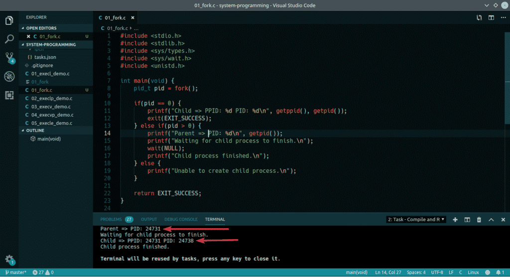The image size is (510, 277).
Task: Maximize the terminal panel with up chevron
Action: coord(491,219)
